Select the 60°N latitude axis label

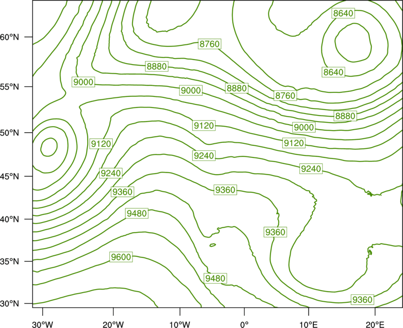click(10, 37)
